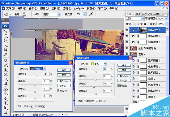The width and height of the screenshot is (170, 117).
Task: Open the 文件 menu
Action: point(10,8)
